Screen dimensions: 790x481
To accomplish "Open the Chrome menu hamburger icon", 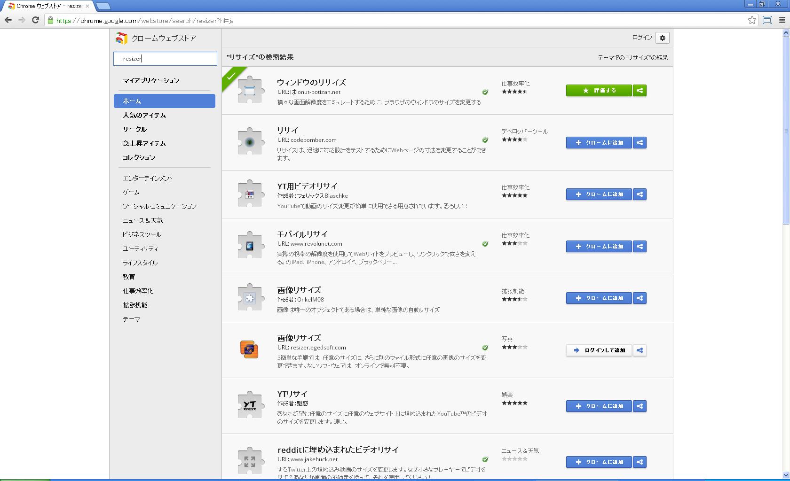I will (782, 20).
